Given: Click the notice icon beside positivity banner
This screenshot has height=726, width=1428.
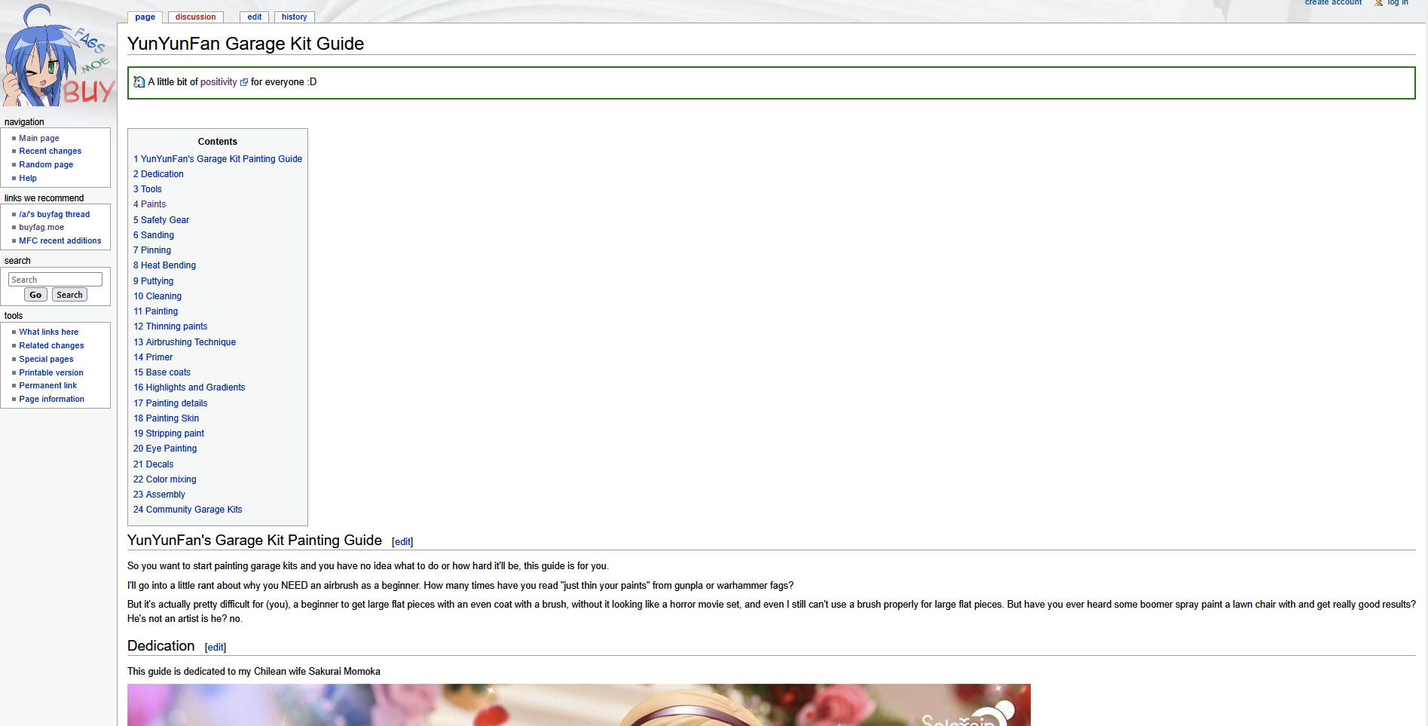Looking at the screenshot, I should [x=139, y=82].
